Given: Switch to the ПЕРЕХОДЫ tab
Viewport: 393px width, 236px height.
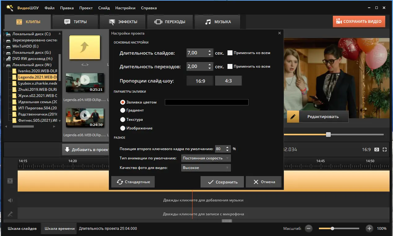Looking at the screenshot, I should pyautogui.click(x=170, y=22).
